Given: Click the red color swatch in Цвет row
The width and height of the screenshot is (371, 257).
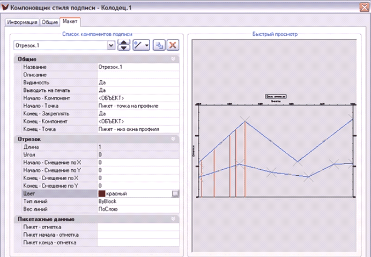Looking at the screenshot, I should [x=102, y=193].
